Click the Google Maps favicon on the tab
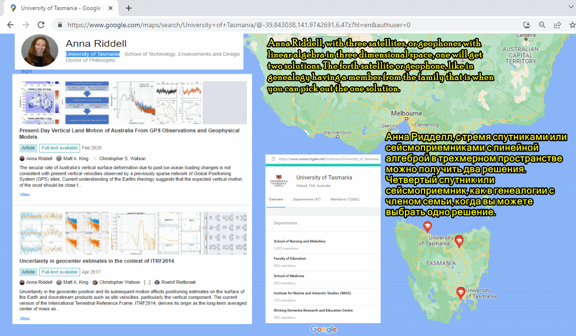 coord(13,8)
